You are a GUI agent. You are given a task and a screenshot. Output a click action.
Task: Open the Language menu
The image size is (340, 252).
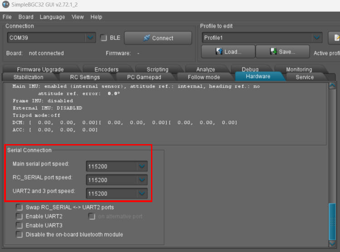52,17
